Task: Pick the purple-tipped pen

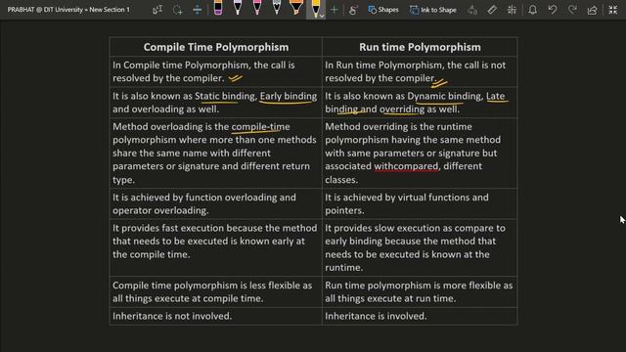Action: click(x=218, y=8)
